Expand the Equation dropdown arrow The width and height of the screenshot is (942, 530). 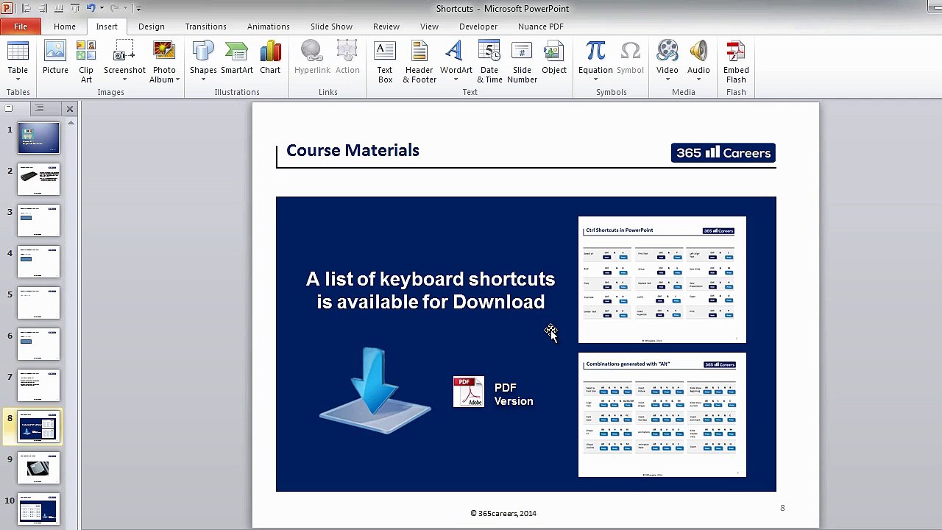click(595, 79)
